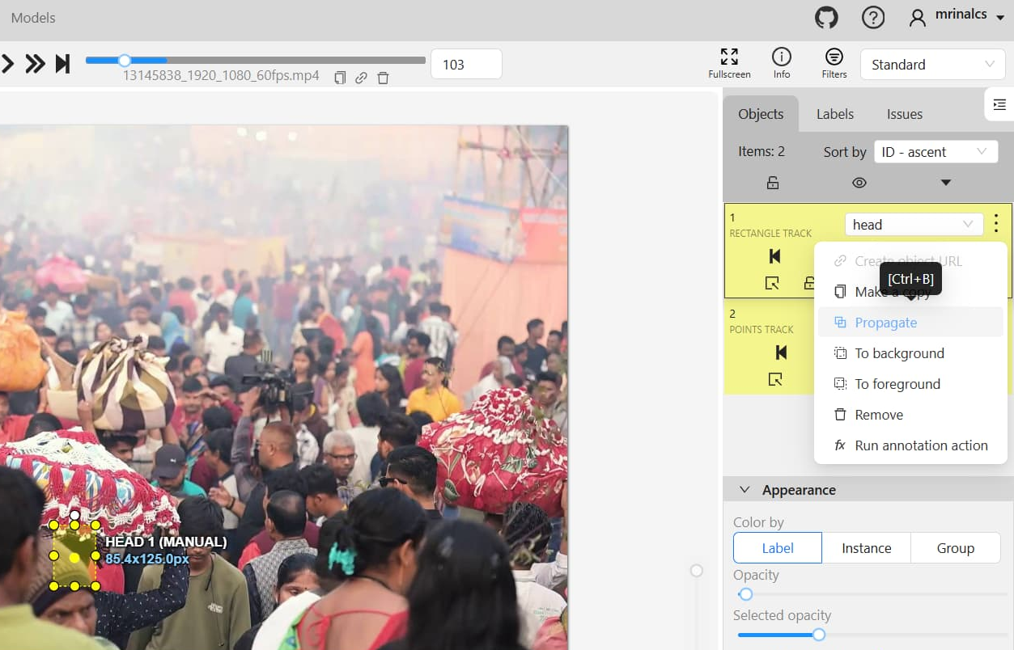
Task: Choose Propagate from the context menu
Action: (x=885, y=323)
